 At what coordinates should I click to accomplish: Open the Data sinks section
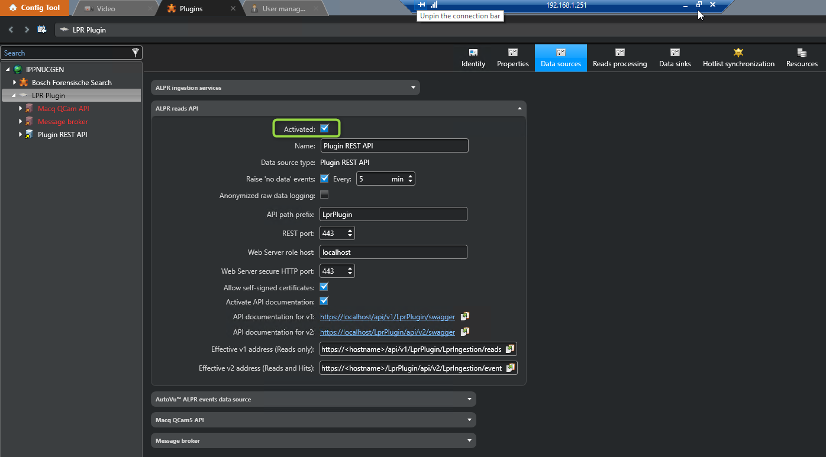coord(674,57)
